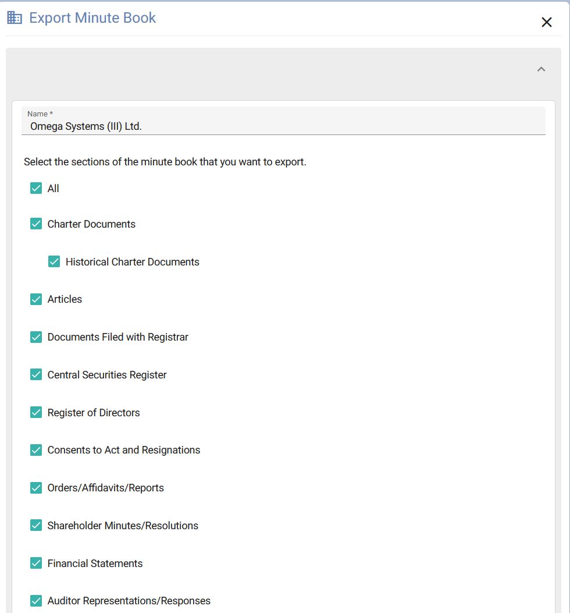Uncheck Orders/Affidavits/Reports section
570x613 pixels.
pyautogui.click(x=36, y=488)
